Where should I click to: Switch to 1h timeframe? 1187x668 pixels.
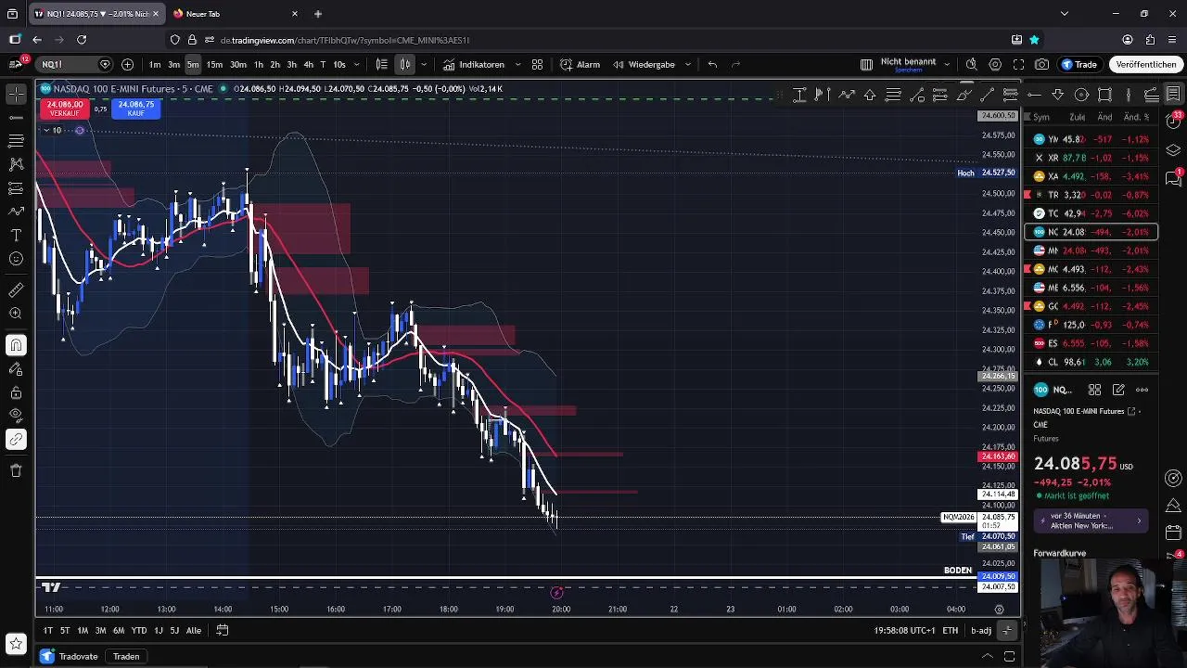coord(259,64)
